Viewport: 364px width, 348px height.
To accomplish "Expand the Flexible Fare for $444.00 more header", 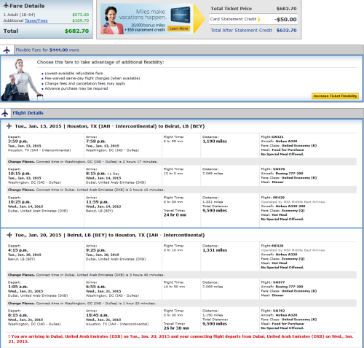I will [x=47, y=50].
